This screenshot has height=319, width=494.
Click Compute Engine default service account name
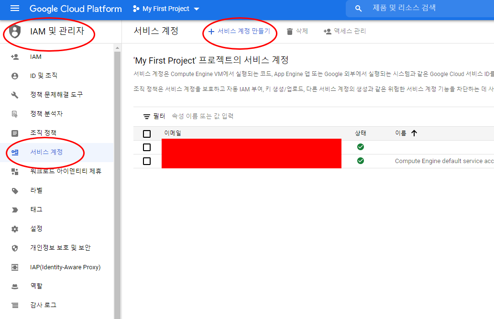click(444, 161)
